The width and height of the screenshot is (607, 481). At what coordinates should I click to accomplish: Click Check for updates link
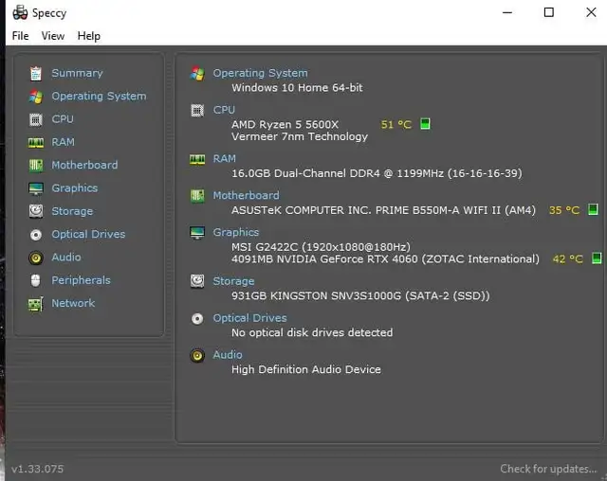coord(548,469)
